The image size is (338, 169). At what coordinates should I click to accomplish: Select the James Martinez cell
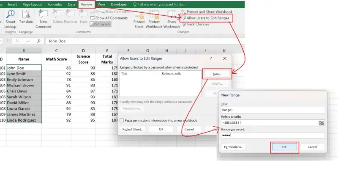[24, 114]
